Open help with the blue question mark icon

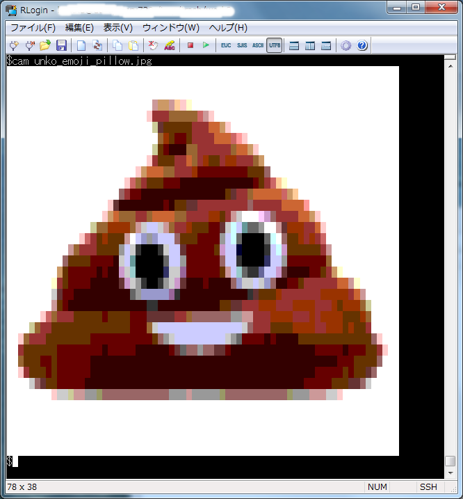362,45
